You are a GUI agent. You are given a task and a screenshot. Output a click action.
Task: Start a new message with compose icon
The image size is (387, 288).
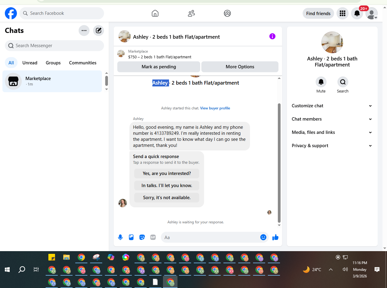coord(99,31)
